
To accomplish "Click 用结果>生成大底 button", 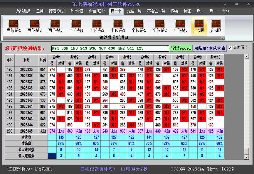I will pyautogui.click(x=210, y=48).
